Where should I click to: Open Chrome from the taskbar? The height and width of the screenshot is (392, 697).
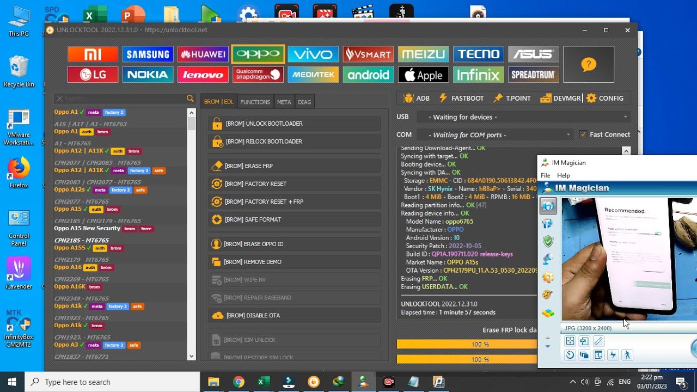pos(239,382)
